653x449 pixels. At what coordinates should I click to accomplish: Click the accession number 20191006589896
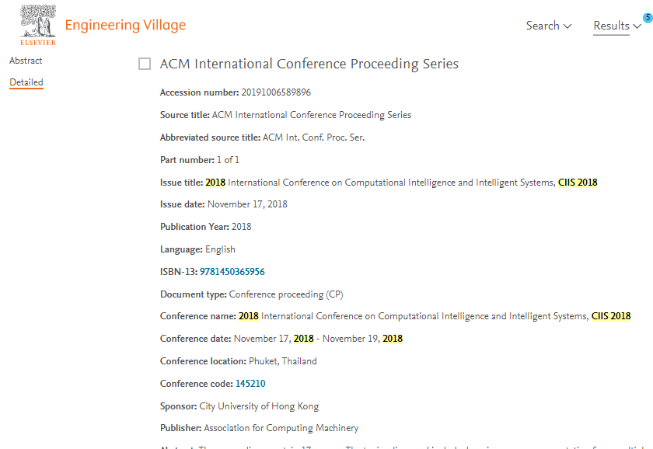276,92
